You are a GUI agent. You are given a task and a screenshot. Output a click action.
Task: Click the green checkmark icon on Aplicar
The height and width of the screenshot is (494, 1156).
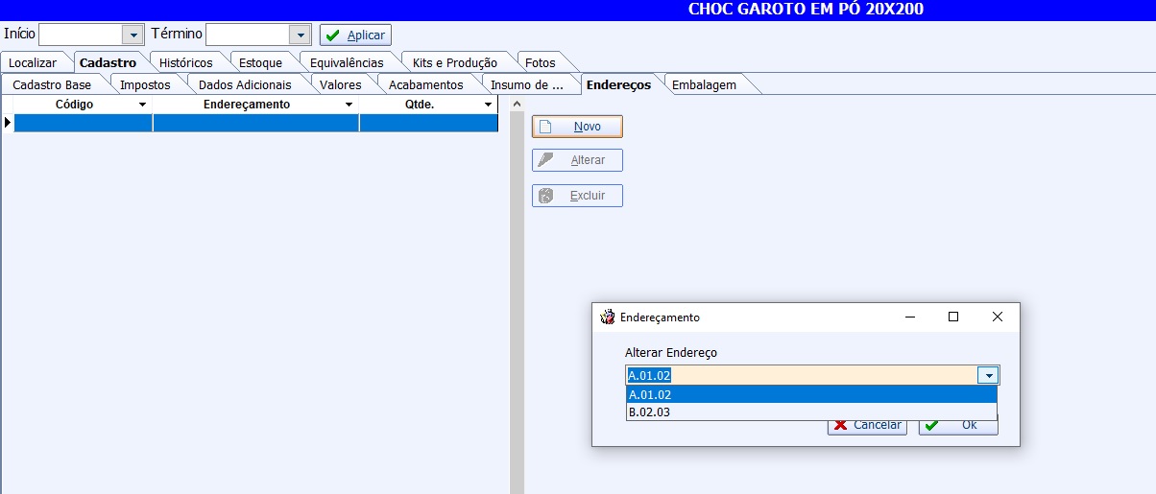(x=333, y=35)
